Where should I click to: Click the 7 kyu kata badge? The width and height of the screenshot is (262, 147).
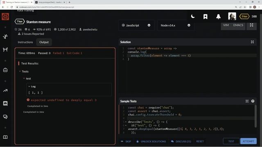20,22
